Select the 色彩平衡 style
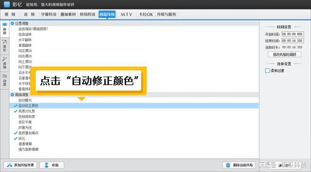Screen dimensions: 311x172 pyautogui.click(x=25, y=122)
